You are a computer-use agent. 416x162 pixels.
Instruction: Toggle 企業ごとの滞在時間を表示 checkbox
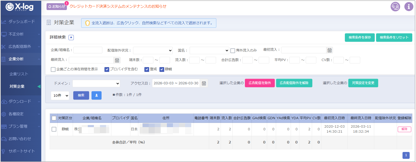coord(53,70)
